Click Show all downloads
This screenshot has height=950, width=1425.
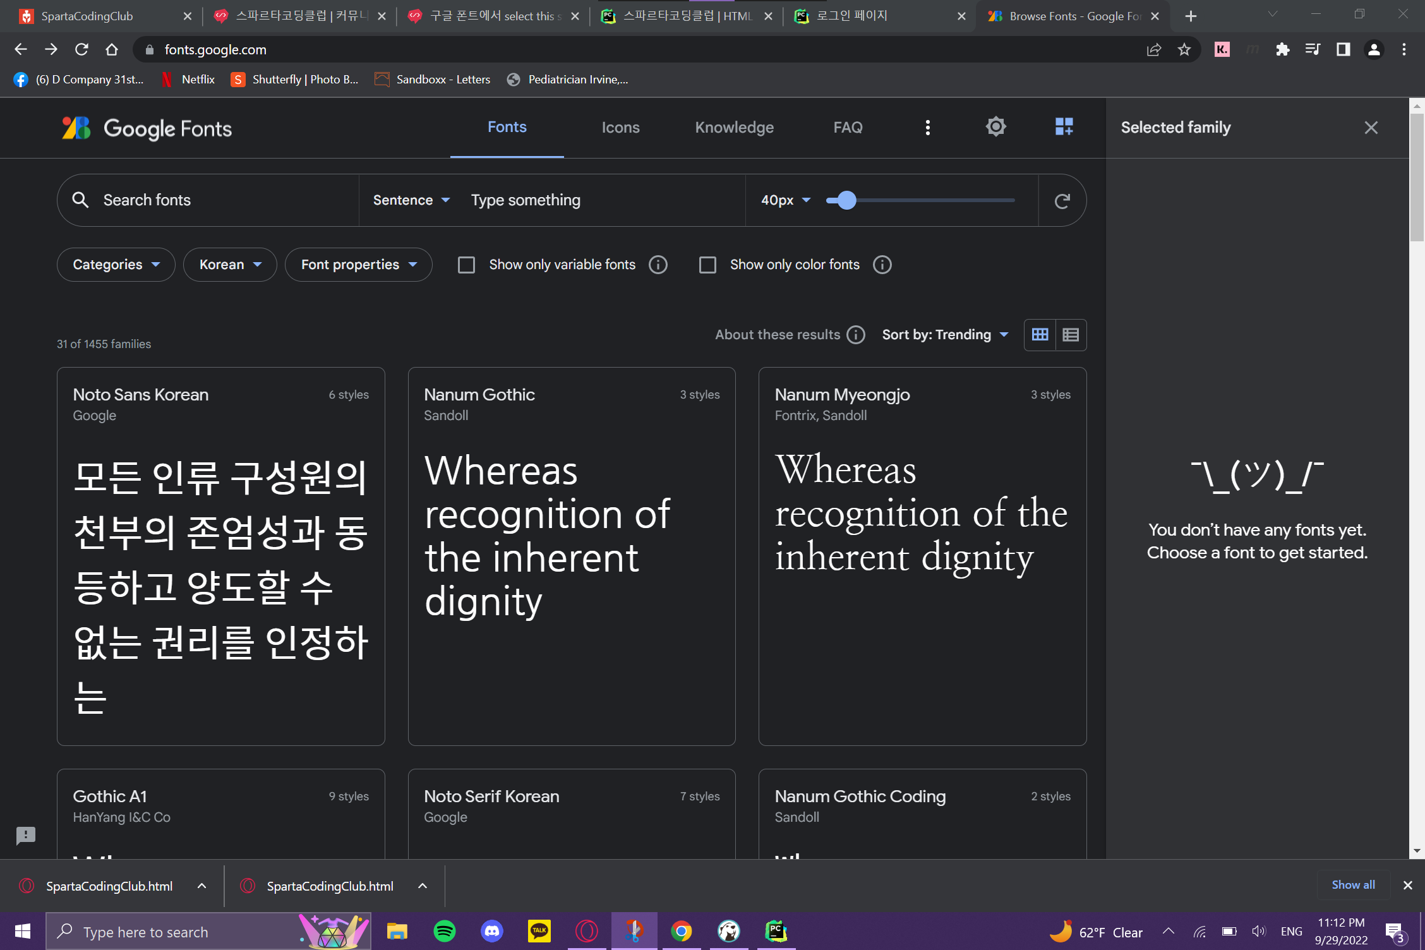(1353, 885)
